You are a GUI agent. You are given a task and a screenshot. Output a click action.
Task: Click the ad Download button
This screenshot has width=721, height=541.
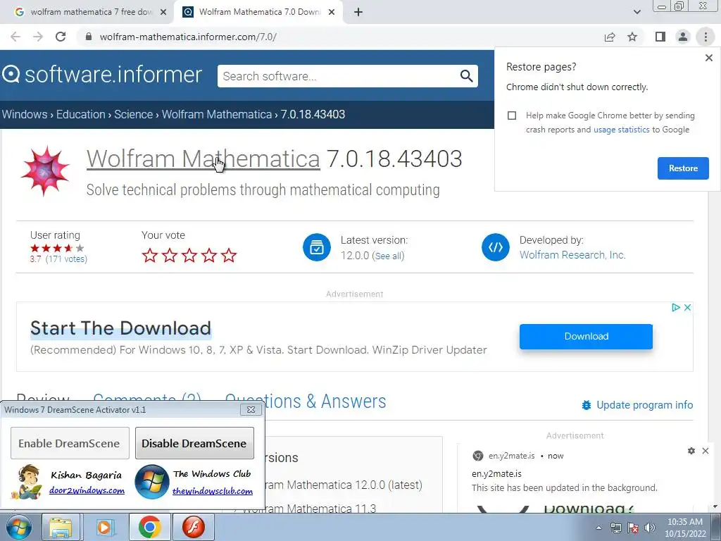586,336
